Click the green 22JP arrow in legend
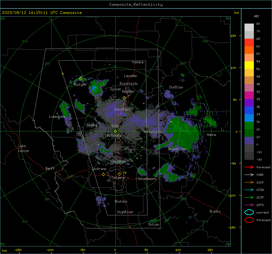 pyautogui.click(x=249, y=197)
